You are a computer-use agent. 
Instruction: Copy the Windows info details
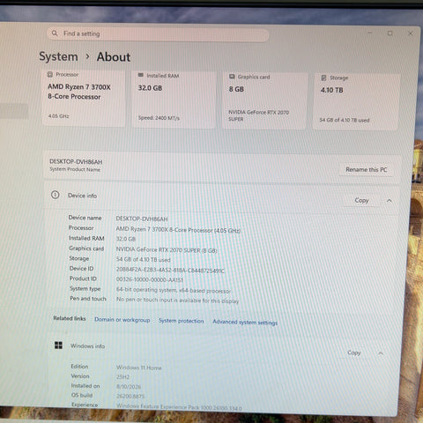pos(354,352)
